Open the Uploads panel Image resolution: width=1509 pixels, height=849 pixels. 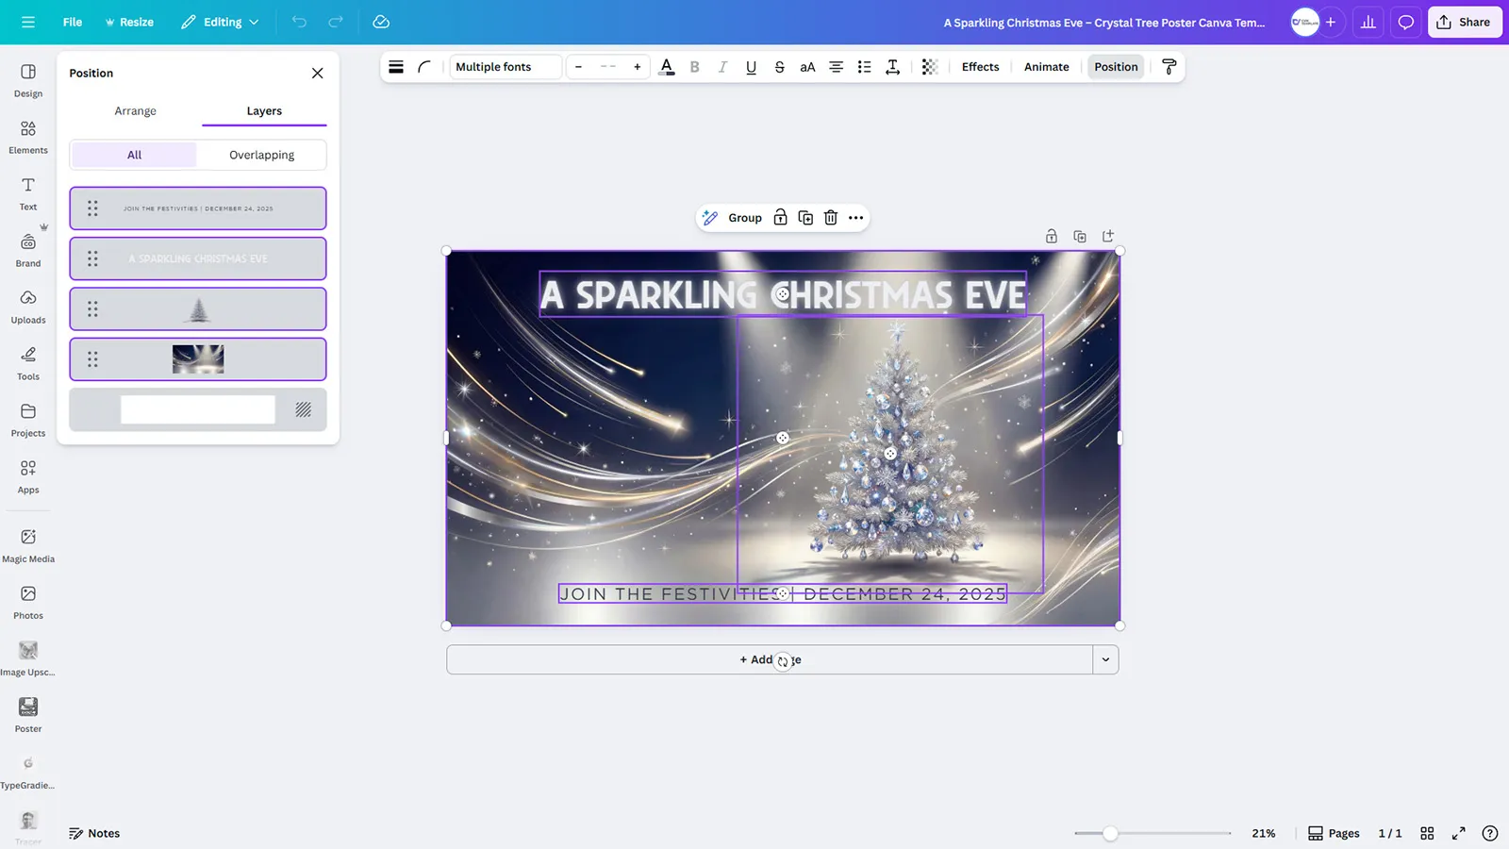click(x=27, y=305)
